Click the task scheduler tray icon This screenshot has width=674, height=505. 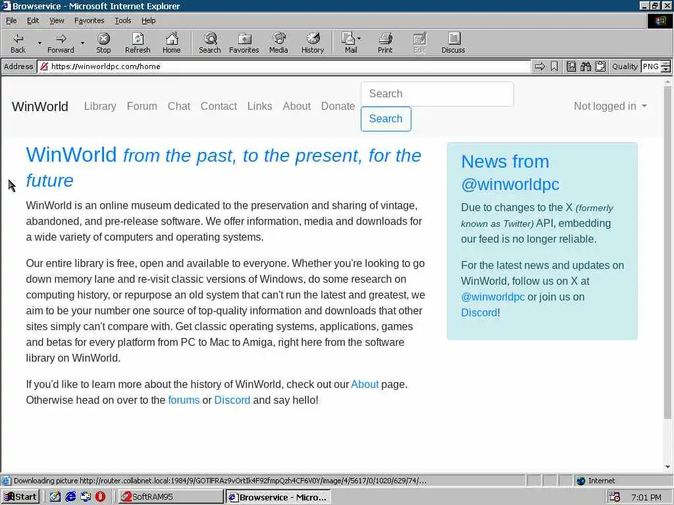(x=614, y=497)
